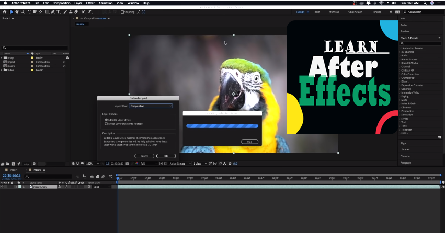The image size is (445, 233).
Task: Select Editable Layer Styles radio option
Action: 107,120
